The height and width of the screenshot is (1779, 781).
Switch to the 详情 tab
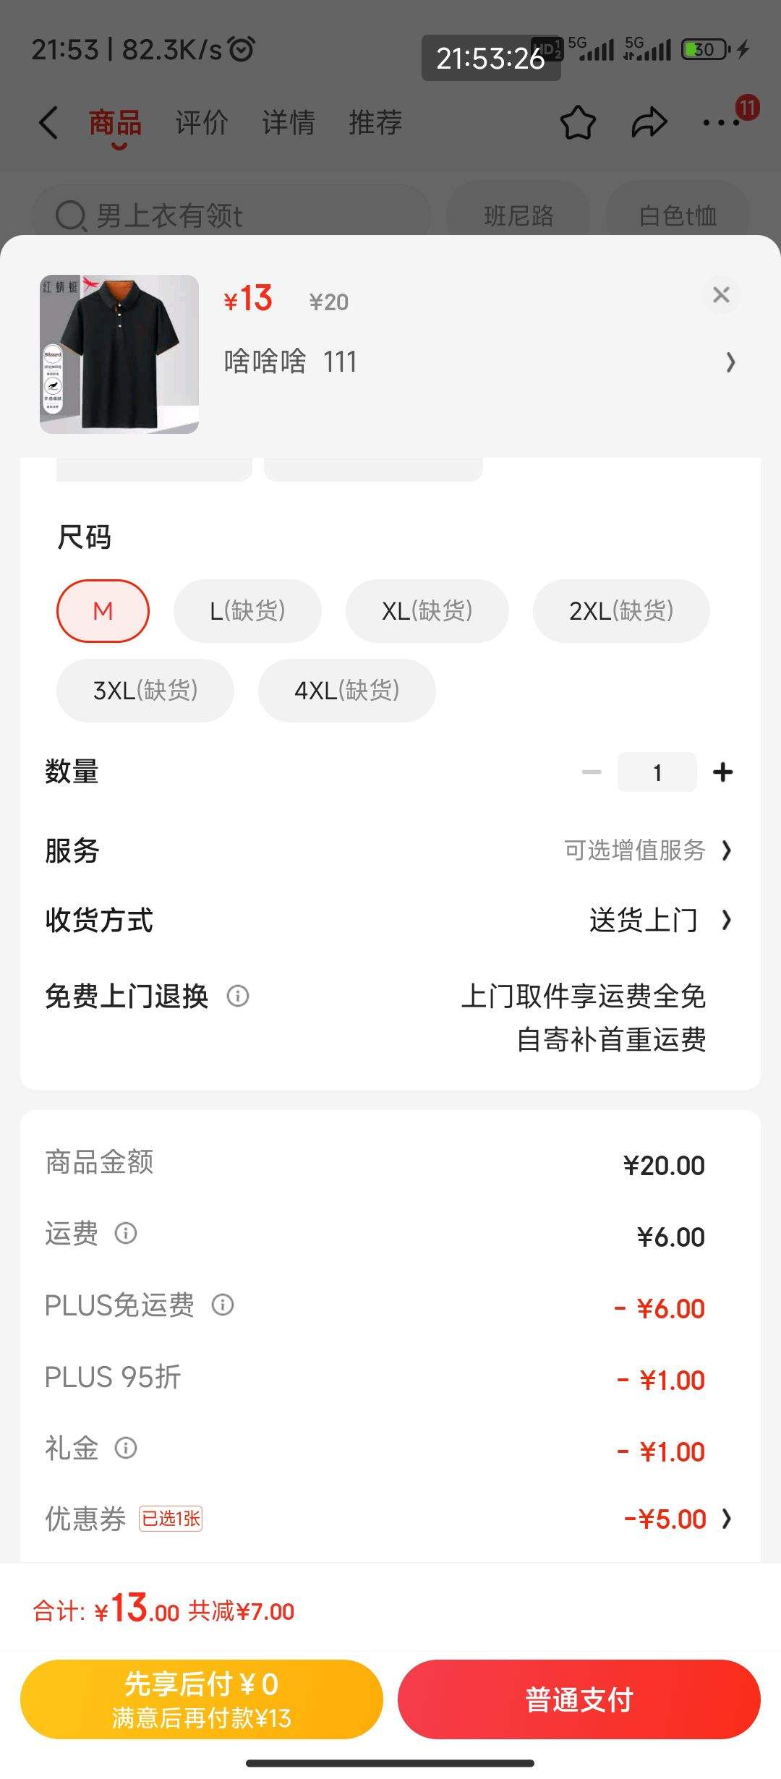pos(288,122)
